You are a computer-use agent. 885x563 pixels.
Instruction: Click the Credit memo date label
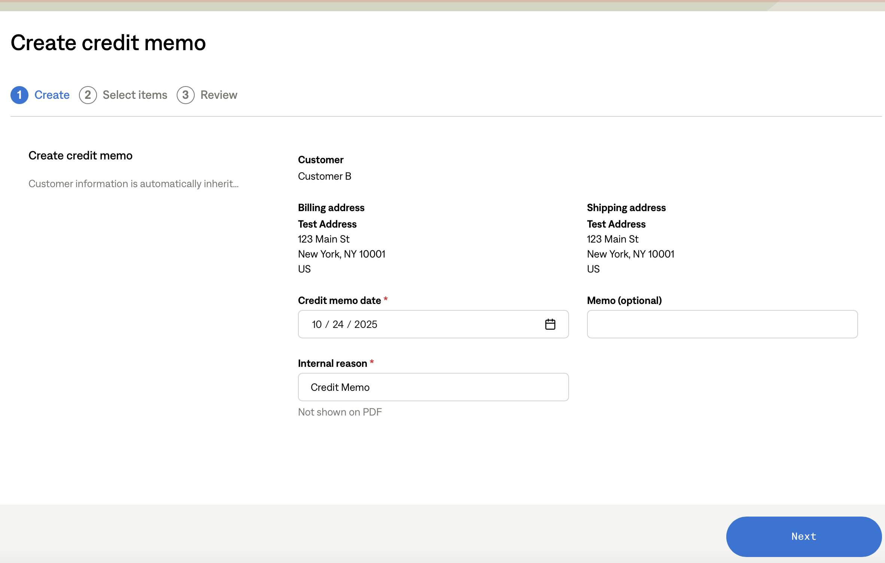point(339,301)
